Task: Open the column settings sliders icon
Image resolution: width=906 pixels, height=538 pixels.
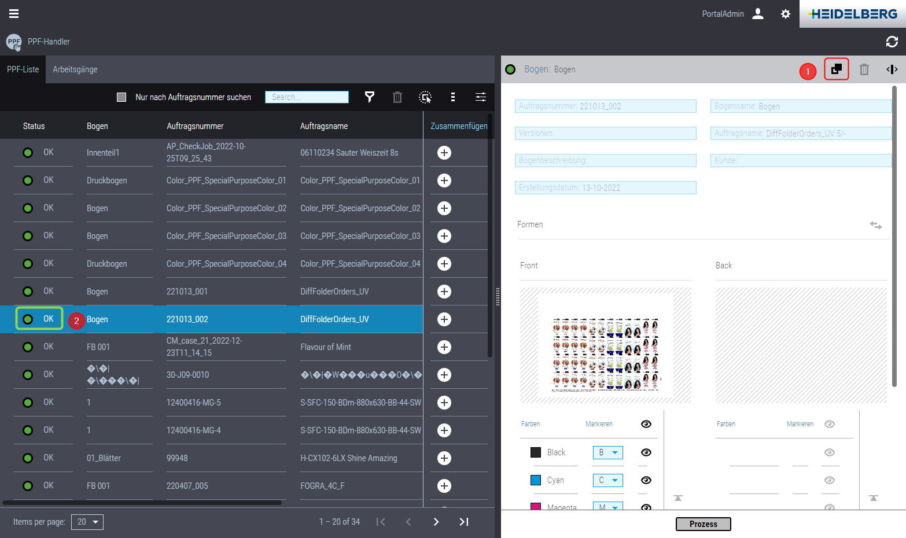Action: tap(480, 97)
